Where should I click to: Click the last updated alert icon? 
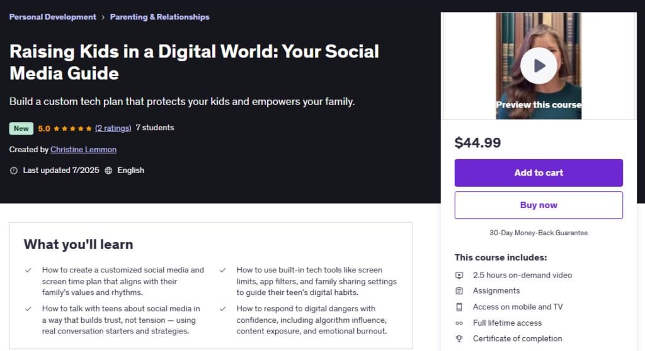pyautogui.click(x=14, y=170)
